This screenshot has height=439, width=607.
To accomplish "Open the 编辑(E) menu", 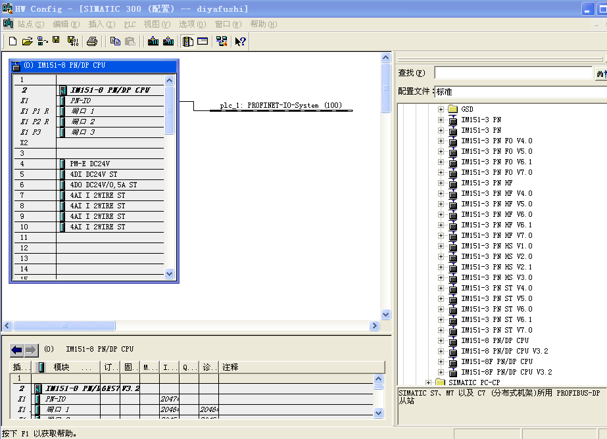I will pyautogui.click(x=66, y=24).
